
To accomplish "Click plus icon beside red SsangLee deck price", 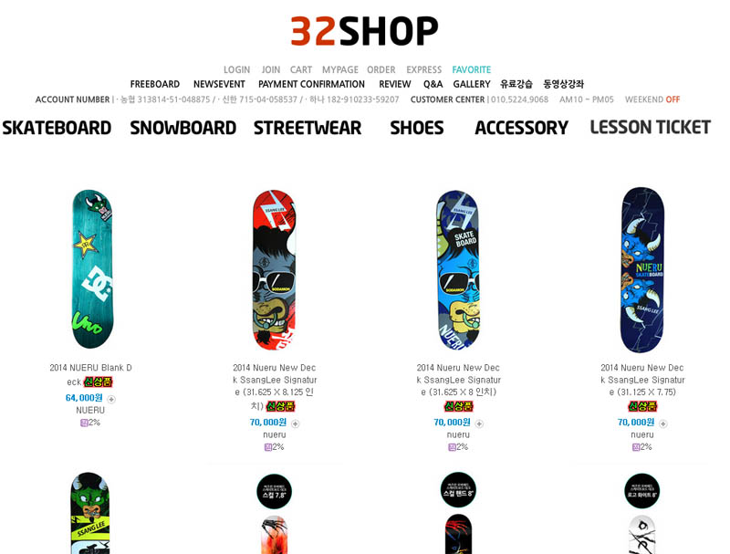I will tap(295, 423).
